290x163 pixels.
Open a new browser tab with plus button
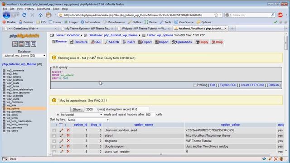(x=232, y=29)
